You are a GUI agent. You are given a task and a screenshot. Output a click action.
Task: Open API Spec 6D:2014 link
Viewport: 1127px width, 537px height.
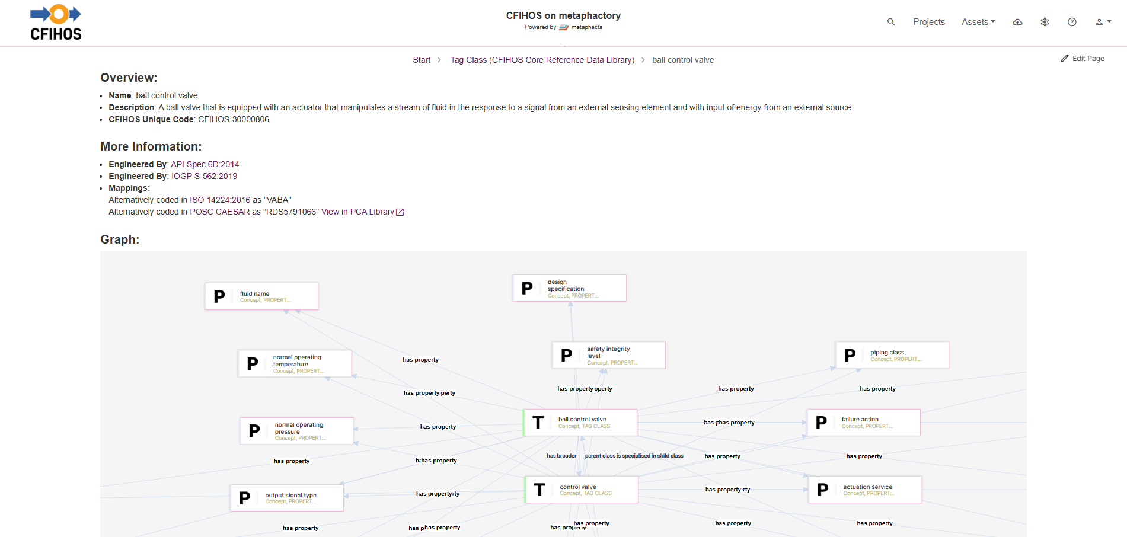(x=205, y=164)
